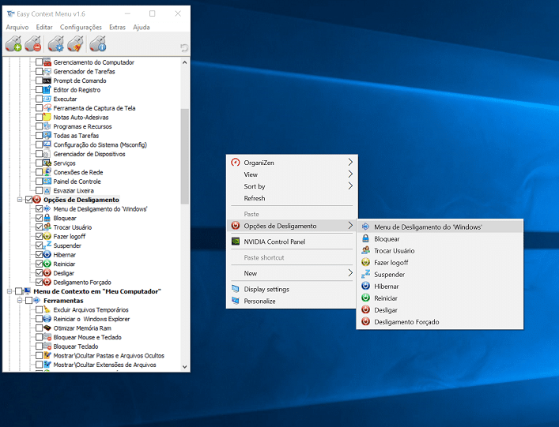Click the tree list vertical scrollbar thumb
Viewport: 559px width, 427px height.
coord(185,156)
